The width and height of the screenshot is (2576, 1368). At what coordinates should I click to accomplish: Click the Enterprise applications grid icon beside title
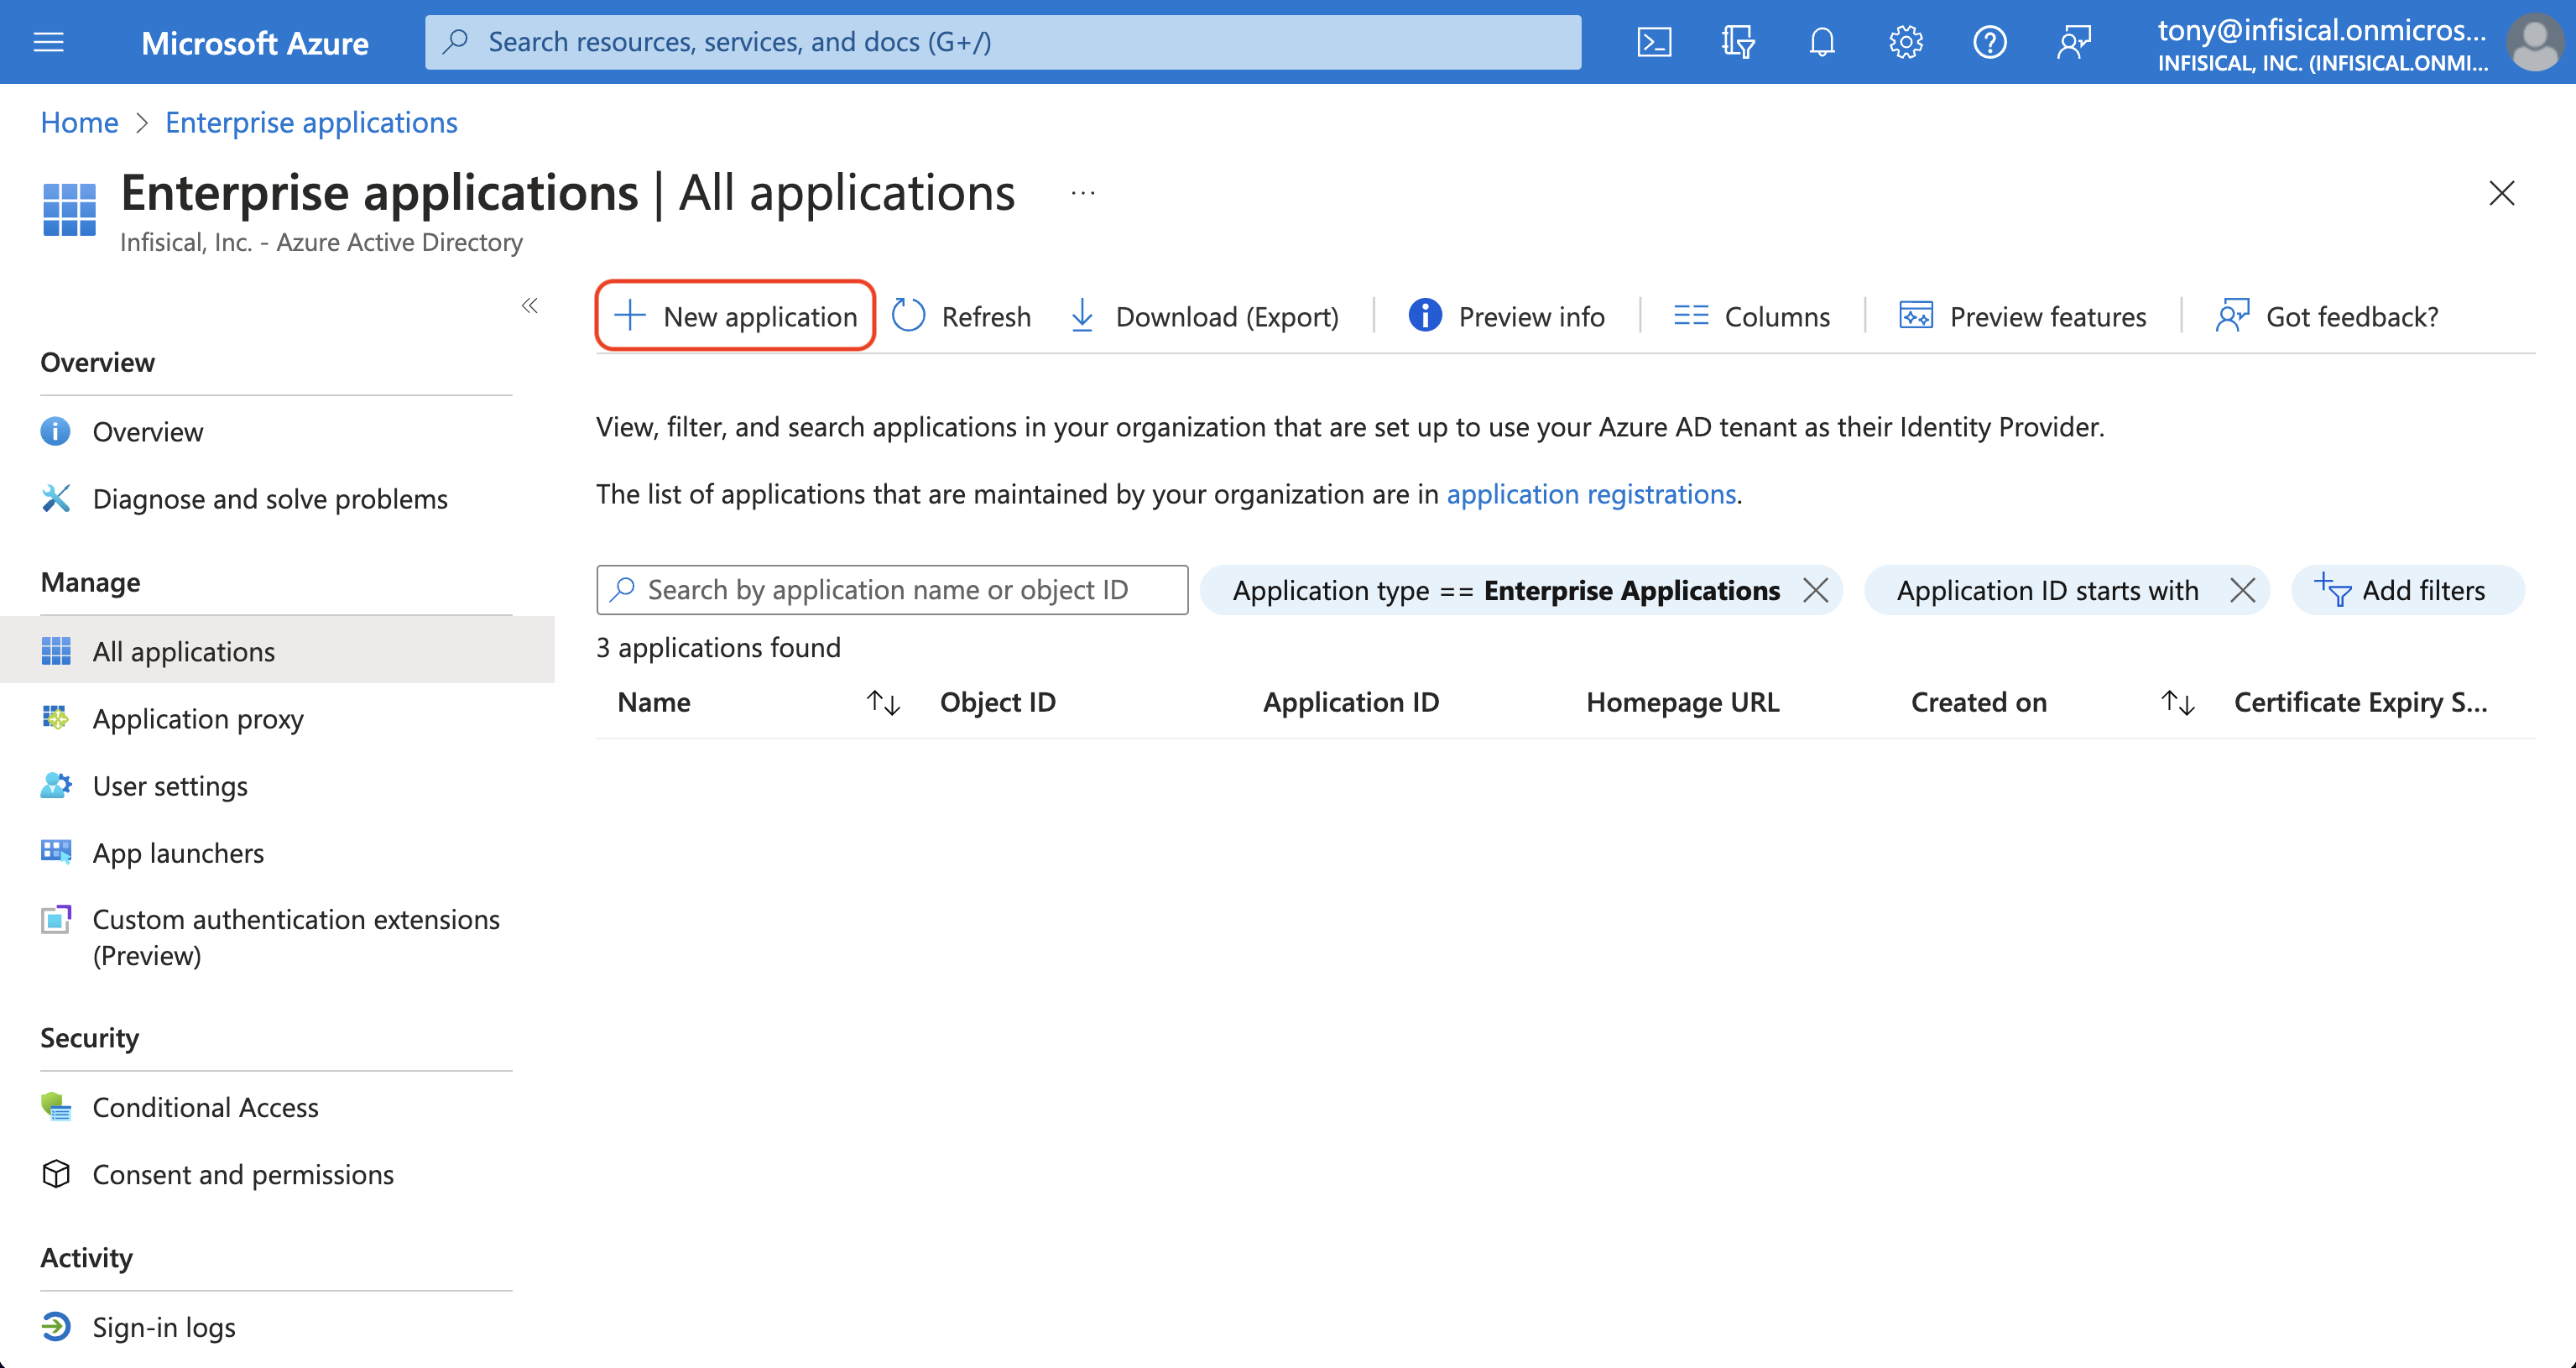(69, 209)
